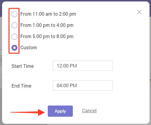Dismiss the popup using the gray cross icon
151x125 pixels.
(139, 12)
